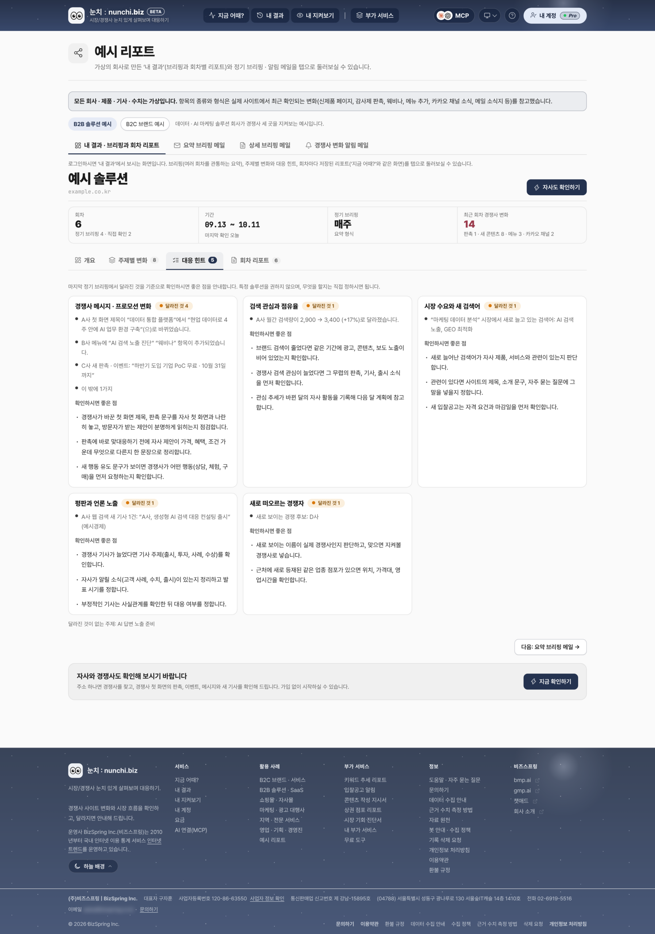Click 개인정보 처리방침 in the bottom bar
This screenshot has width=655, height=934.
[x=567, y=924]
